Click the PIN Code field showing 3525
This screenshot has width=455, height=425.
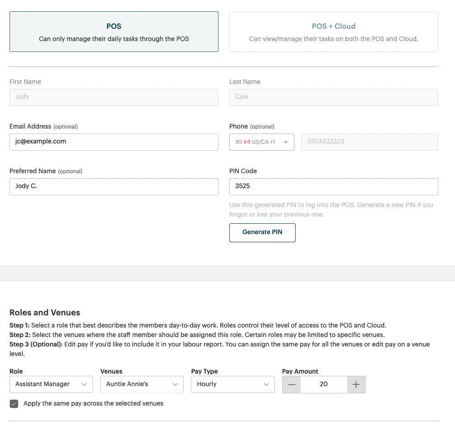pos(334,186)
